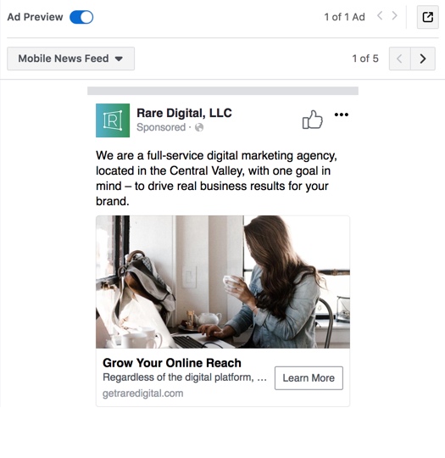Show previous placement preview
Viewport: 445px width, 458px height.
[x=400, y=59]
